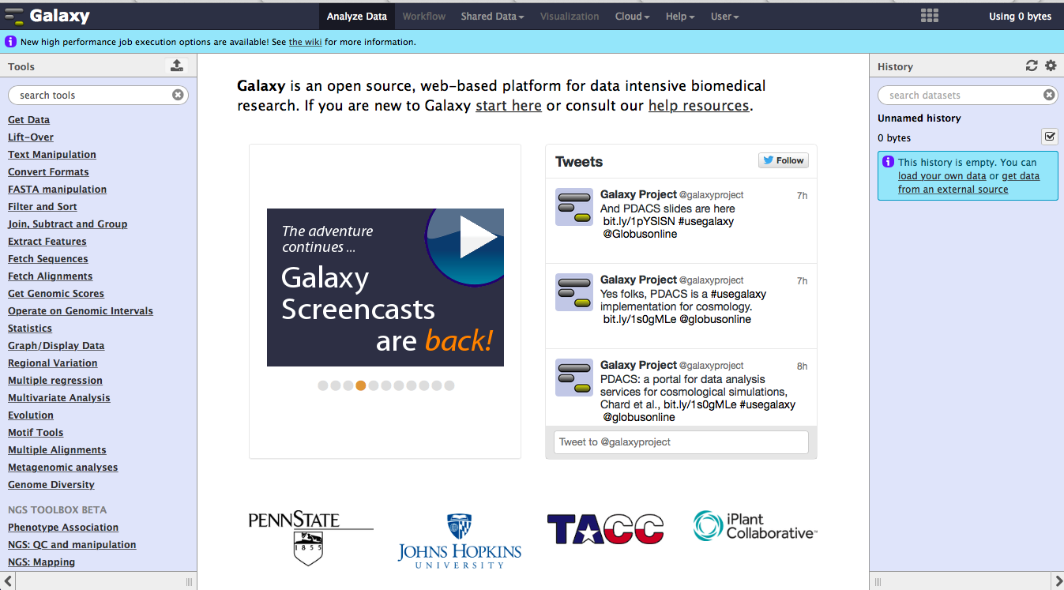Open the grid apps icon in top bar
Viewport: 1064px width, 590px height.
point(930,16)
